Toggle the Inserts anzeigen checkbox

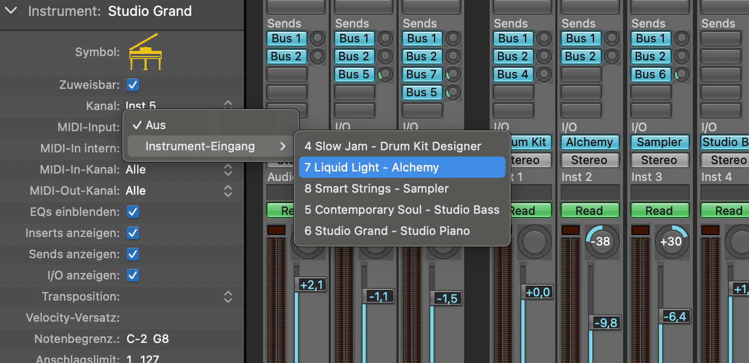pyautogui.click(x=133, y=233)
